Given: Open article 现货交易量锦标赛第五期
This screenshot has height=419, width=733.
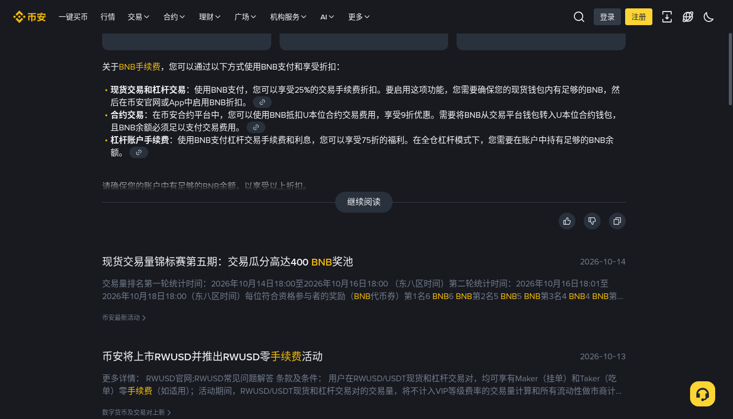Looking at the screenshot, I should [x=228, y=262].
